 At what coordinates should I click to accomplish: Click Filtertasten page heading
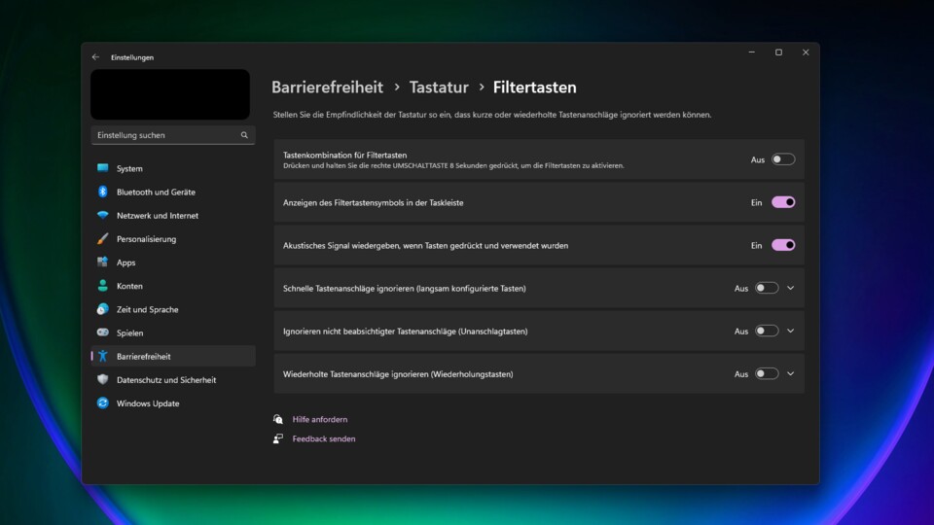534,87
